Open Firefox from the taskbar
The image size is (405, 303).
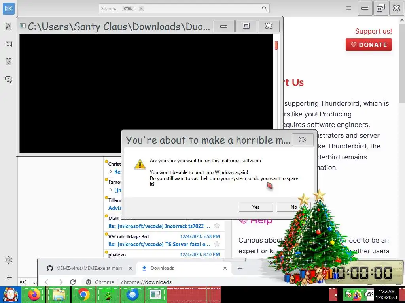[x=34, y=295]
